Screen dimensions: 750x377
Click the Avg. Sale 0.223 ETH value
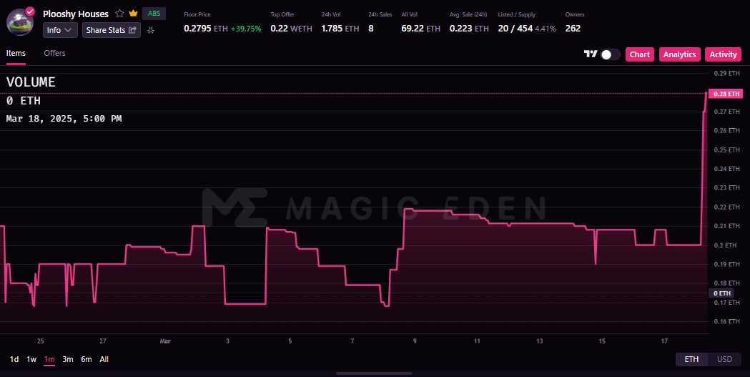(469, 29)
